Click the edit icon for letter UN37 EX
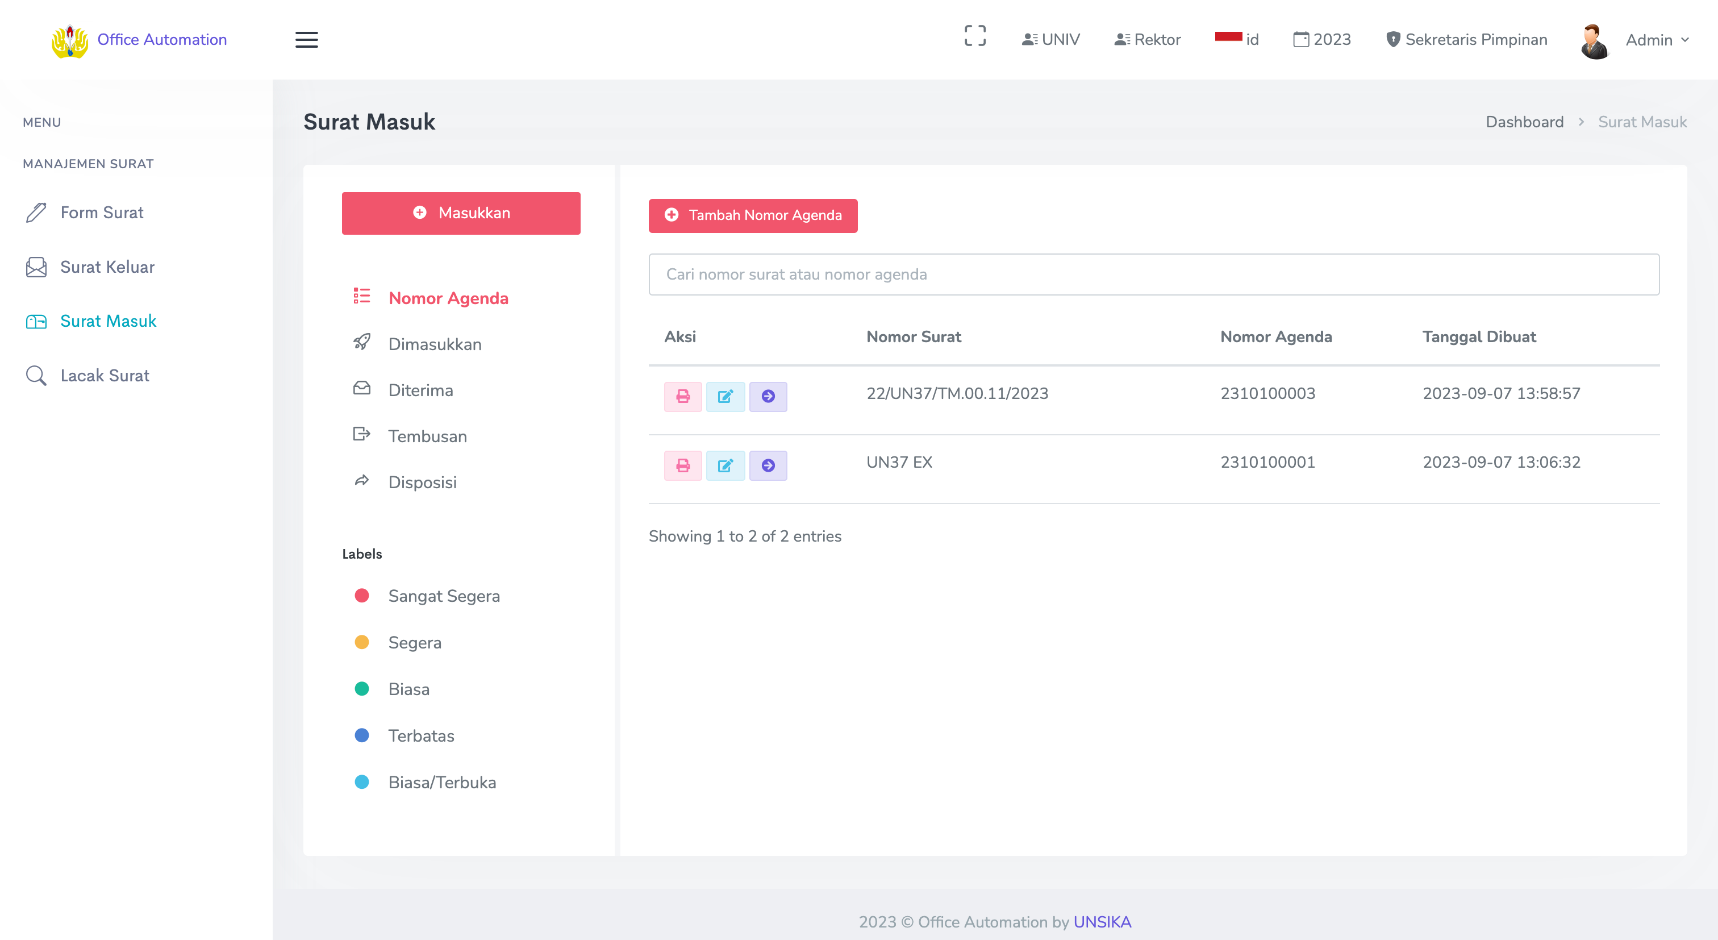Image resolution: width=1718 pixels, height=940 pixels. coord(725,465)
